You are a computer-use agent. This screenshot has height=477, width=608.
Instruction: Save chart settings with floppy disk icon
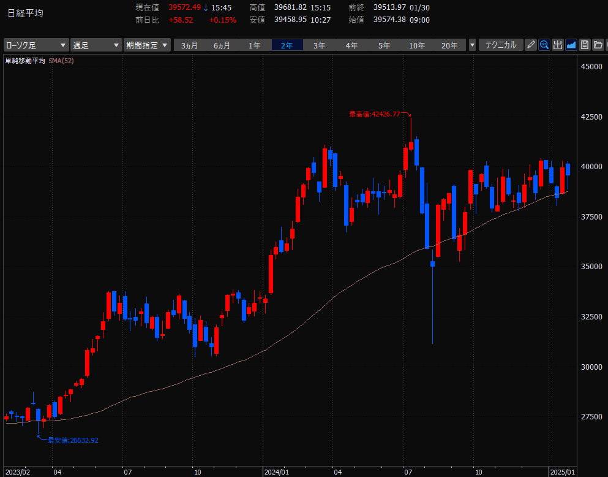(585, 45)
